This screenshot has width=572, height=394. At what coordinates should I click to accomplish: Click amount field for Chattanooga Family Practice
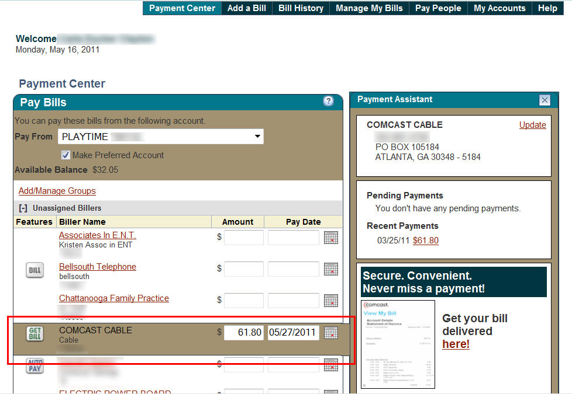pyautogui.click(x=244, y=301)
